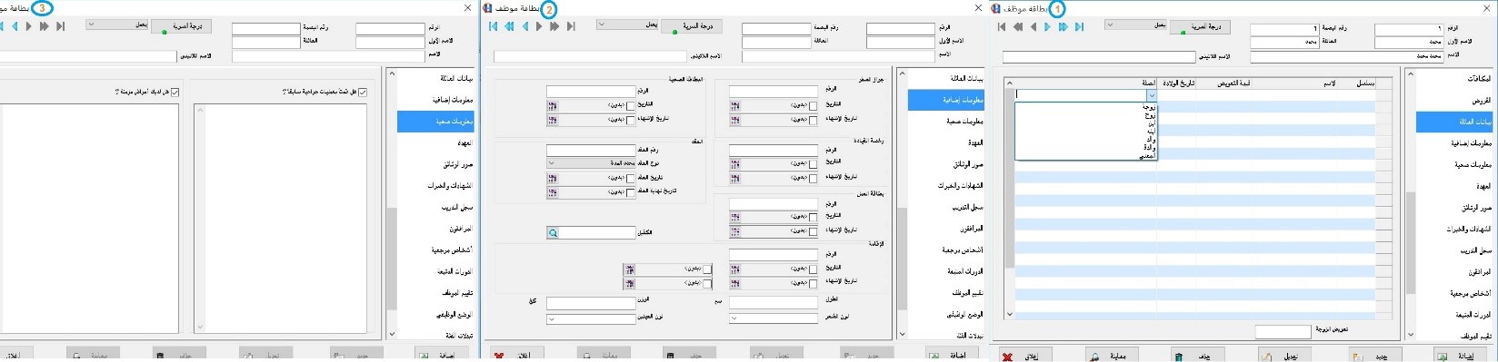Click the wife allowance (تعويض الزوجة) field
Viewport: 1498px width, 362px height.
1283,332
